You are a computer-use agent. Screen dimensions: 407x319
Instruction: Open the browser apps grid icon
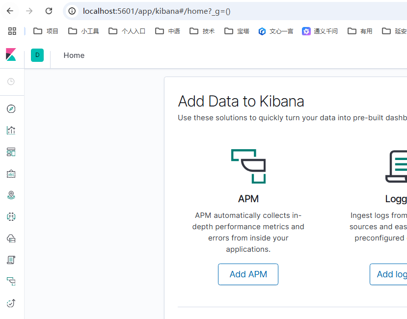coord(12,31)
